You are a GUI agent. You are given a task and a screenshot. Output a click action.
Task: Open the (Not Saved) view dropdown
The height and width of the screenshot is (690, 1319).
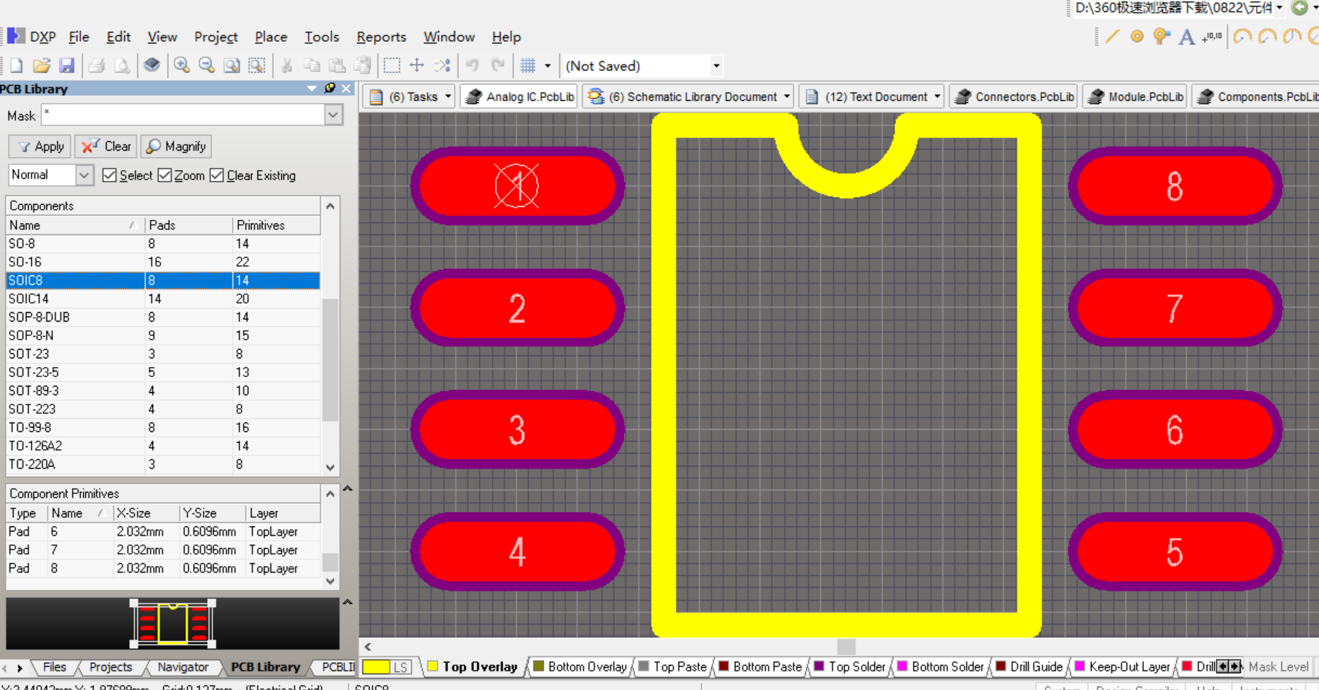click(x=716, y=66)
